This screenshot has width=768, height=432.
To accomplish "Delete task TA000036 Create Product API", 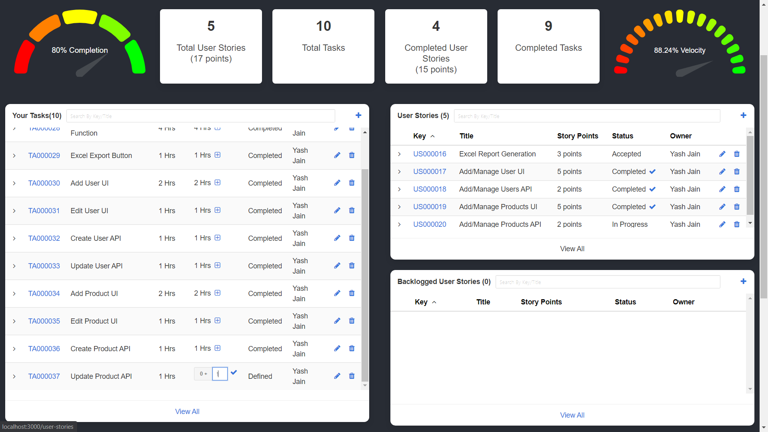I will (352, 348).
